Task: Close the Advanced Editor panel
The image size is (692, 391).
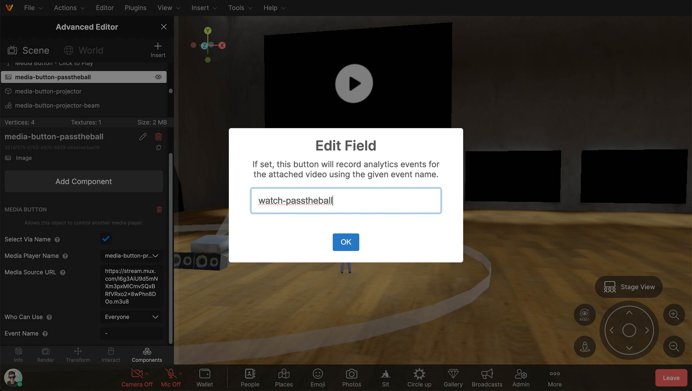Action: tap(164, 27)
